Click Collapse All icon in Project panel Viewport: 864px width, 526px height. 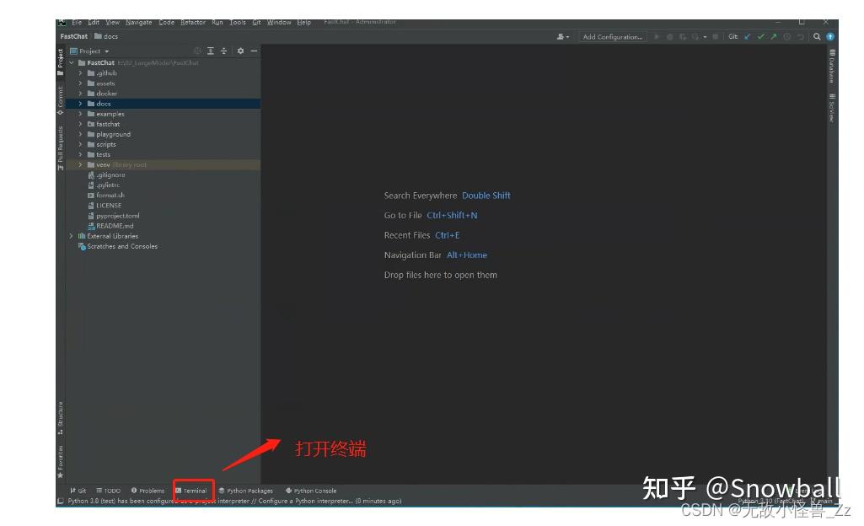coord(223,51)
